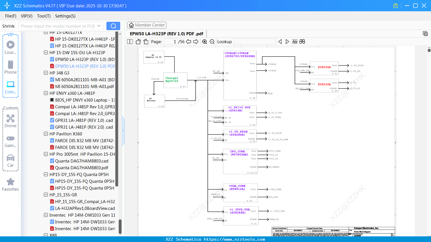Click the binoculars search icon
431x242 pixels.
click(302, 42)
